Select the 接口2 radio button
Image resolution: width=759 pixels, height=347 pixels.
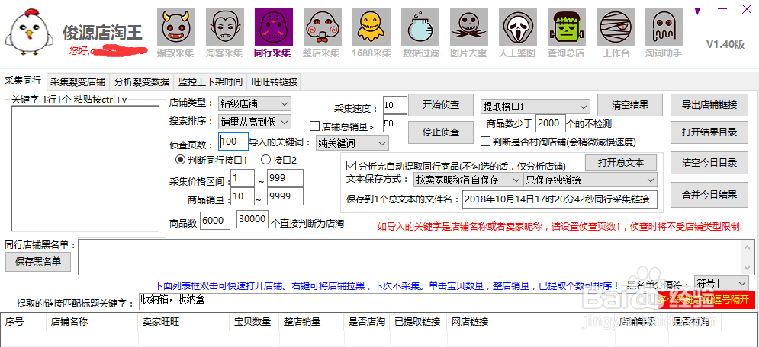tap(265, 159)
